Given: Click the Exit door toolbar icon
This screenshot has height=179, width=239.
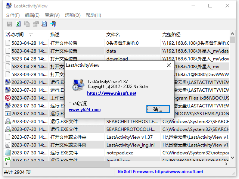Looking at the screenshot, I should [x=53, y=24].
